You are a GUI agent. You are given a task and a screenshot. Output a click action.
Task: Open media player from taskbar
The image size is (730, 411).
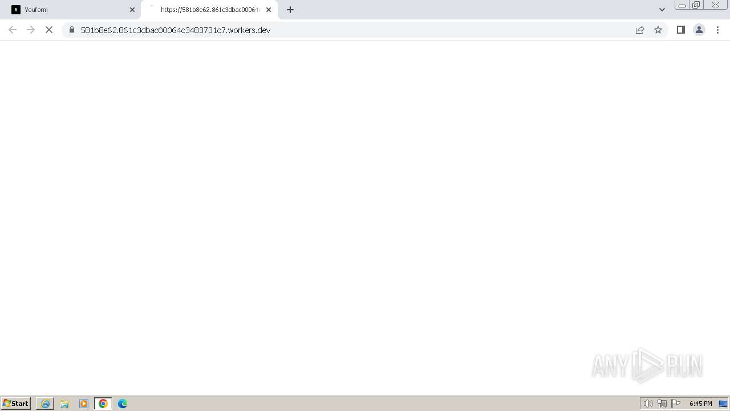click(84, 404)
